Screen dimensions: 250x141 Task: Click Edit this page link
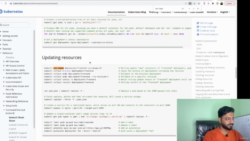tap(205, 23)
